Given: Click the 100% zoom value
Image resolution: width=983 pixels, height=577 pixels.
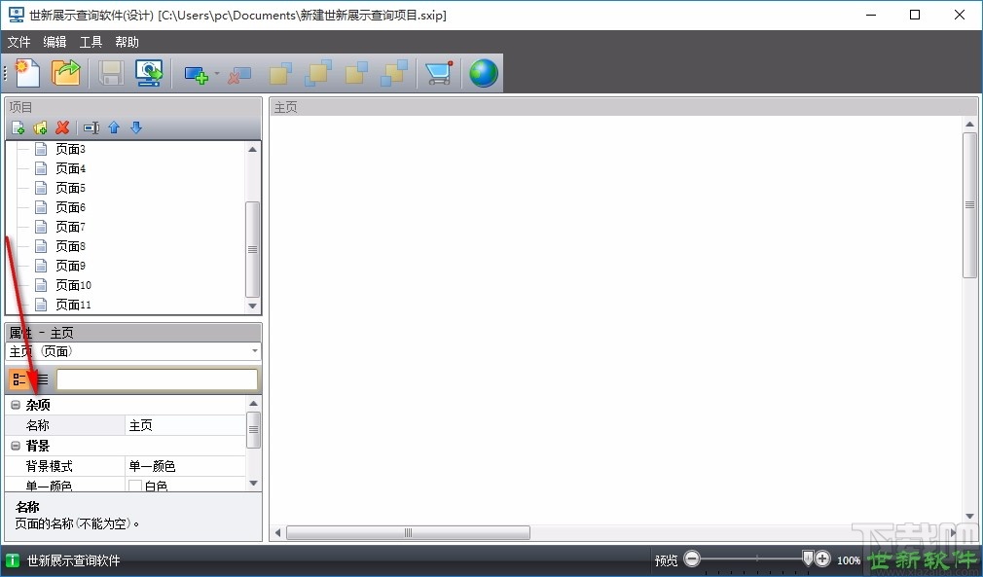Looking at the screenshot, I should tap(849, 560).
